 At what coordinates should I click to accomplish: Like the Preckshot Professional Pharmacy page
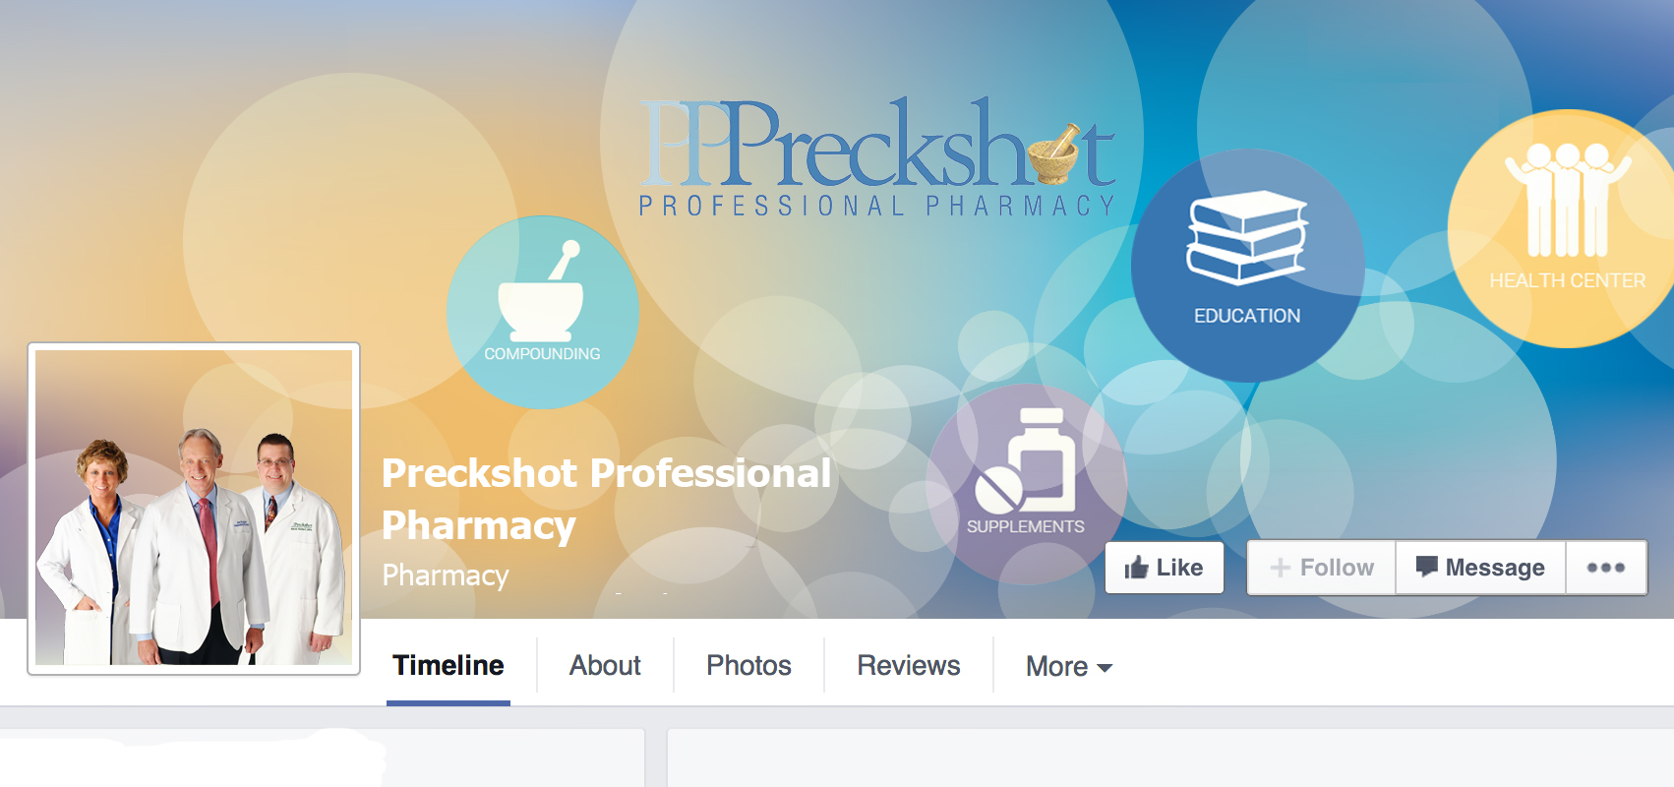click(x=1165, y=568)
